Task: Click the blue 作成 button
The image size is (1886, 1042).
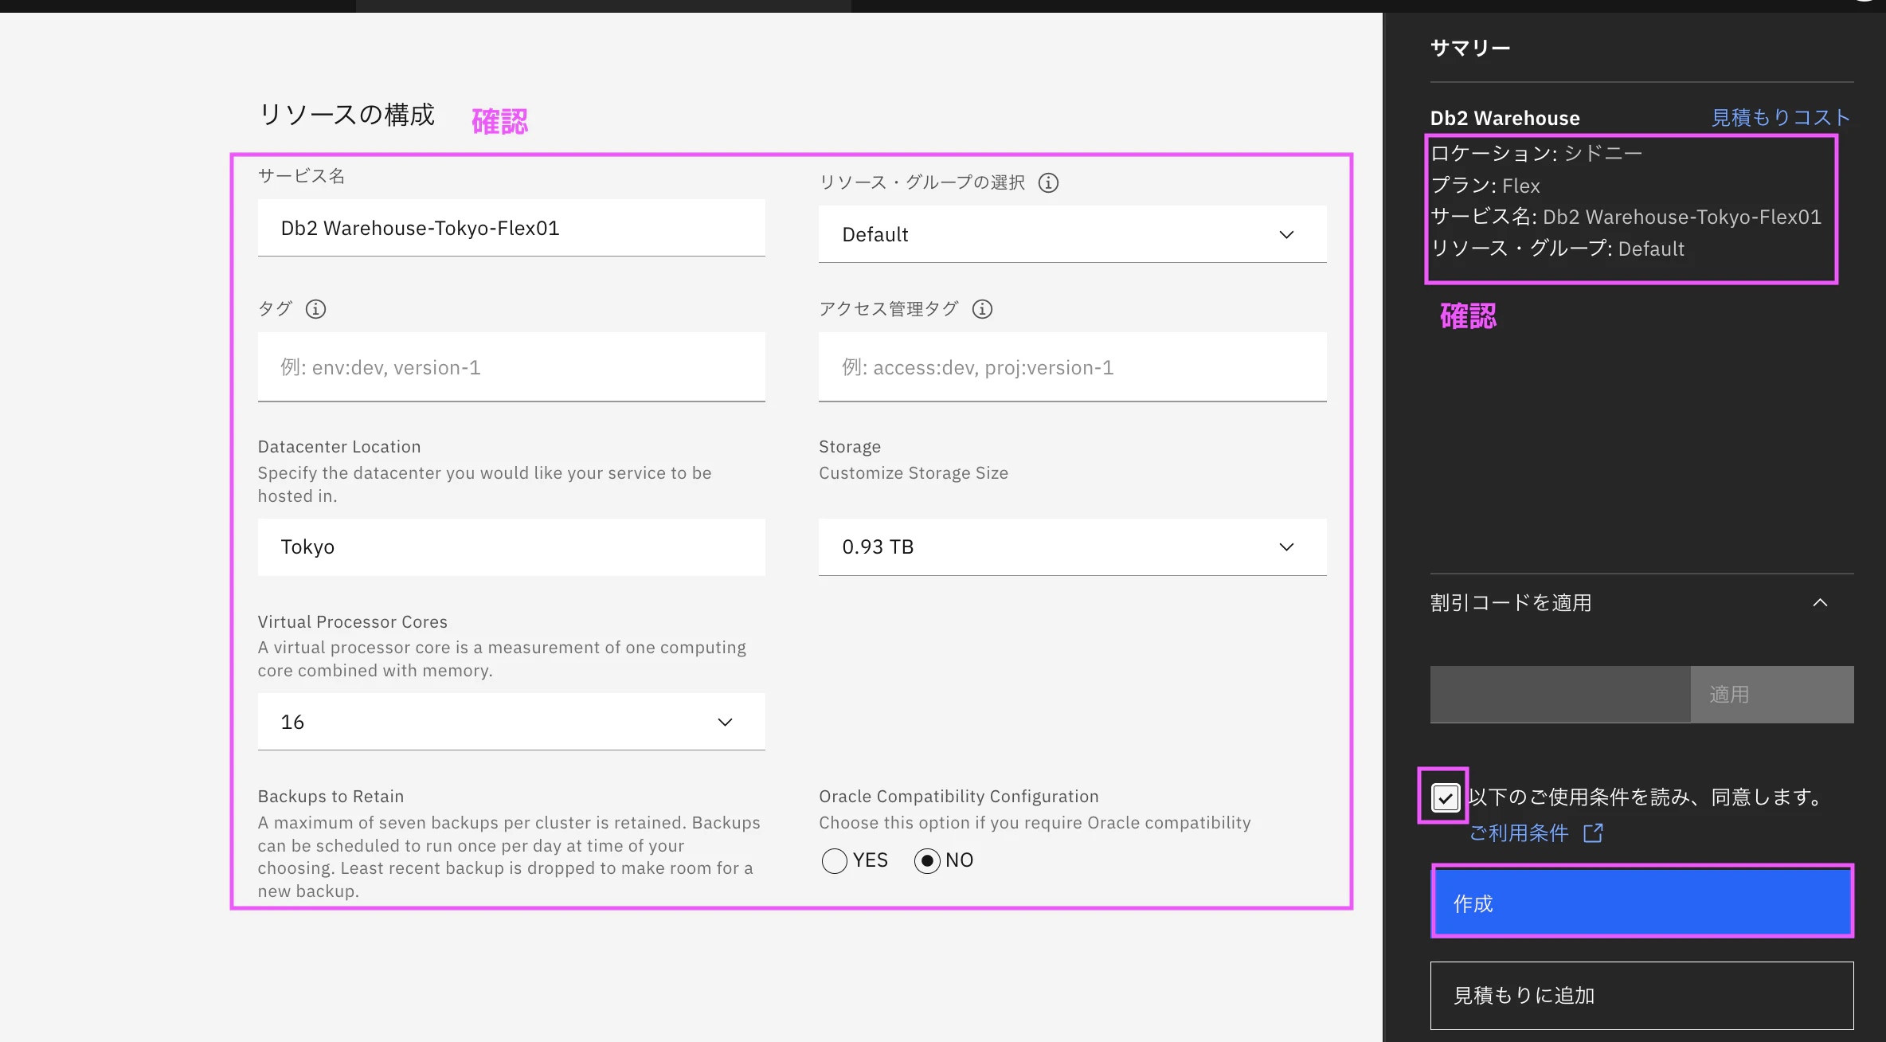Action: (1641, 903)
